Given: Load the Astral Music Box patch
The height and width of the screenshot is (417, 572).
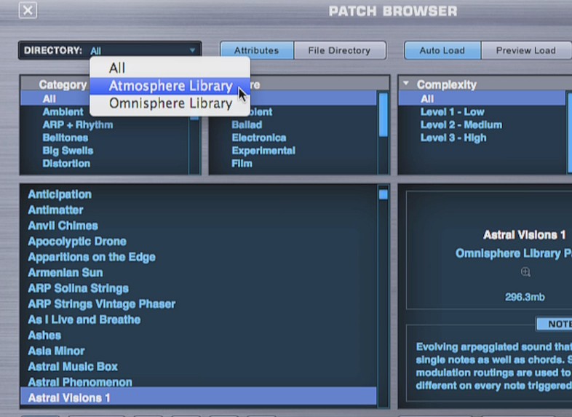Looking at the screenshot, I should [73, 367].
